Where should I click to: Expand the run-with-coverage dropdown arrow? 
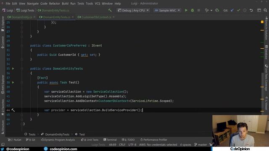pos(211,10)
